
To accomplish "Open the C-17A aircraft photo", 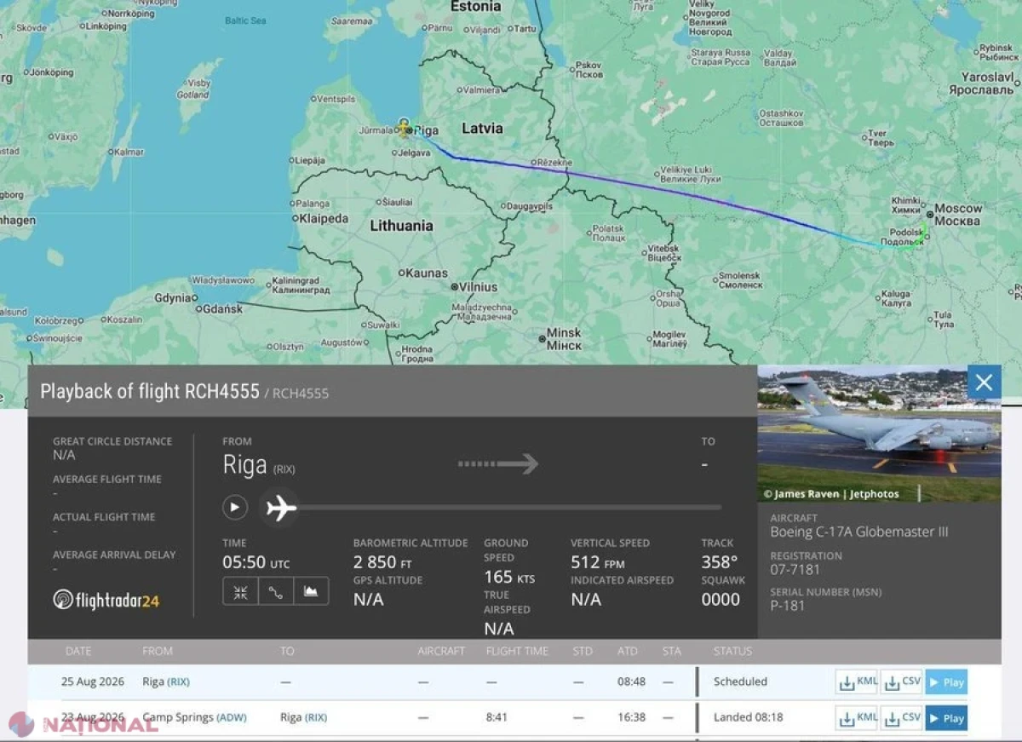I will click(x=879, y=434).
